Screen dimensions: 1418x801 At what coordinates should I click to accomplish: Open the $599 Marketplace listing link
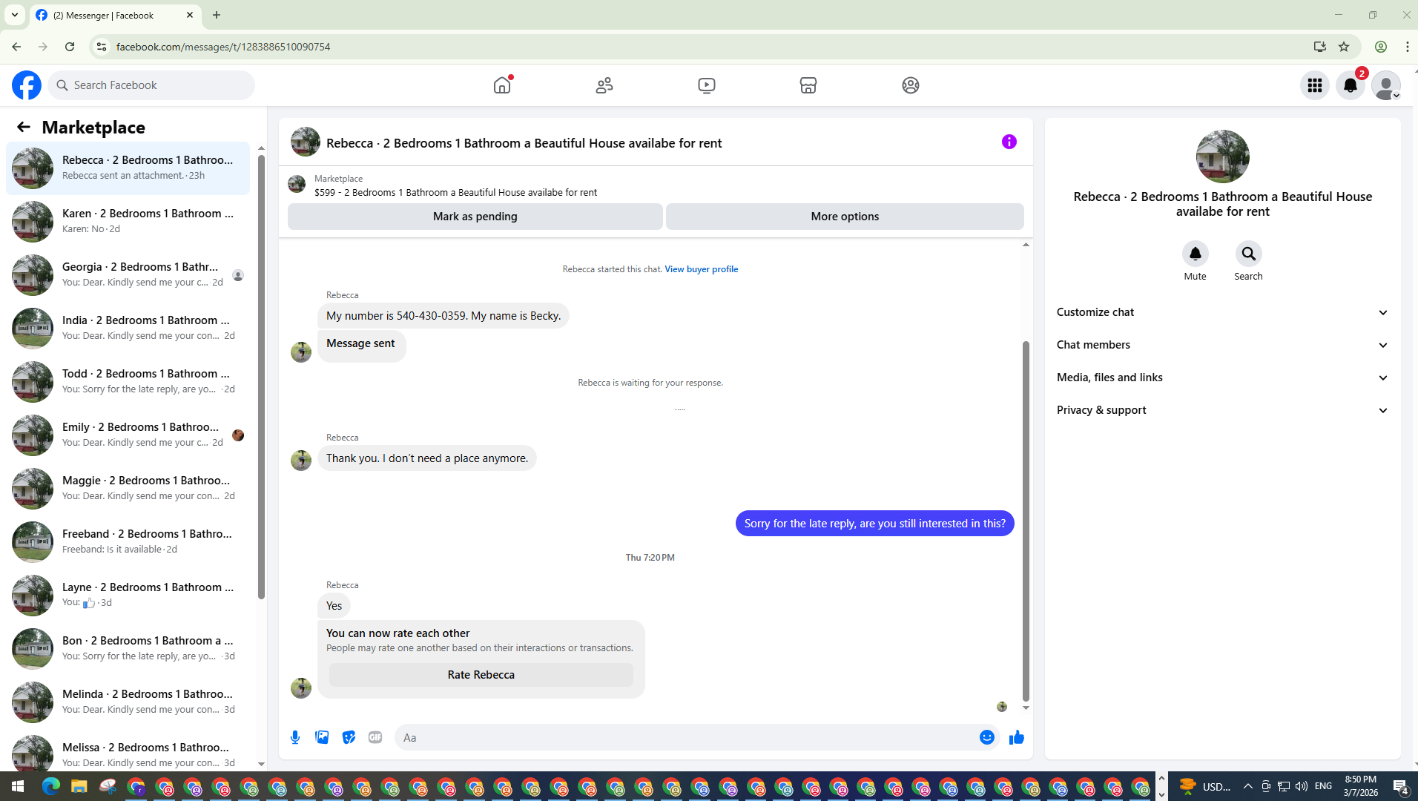455,193
